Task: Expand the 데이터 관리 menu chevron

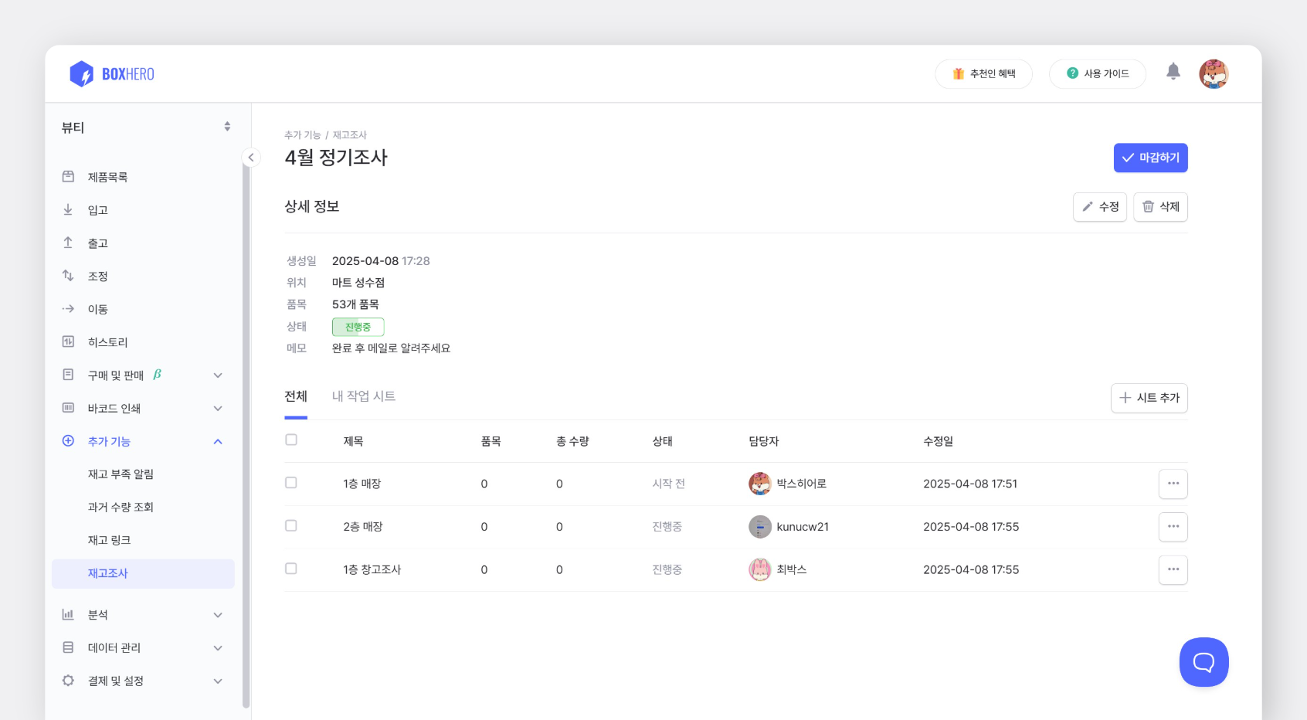Action: point(218,648)
